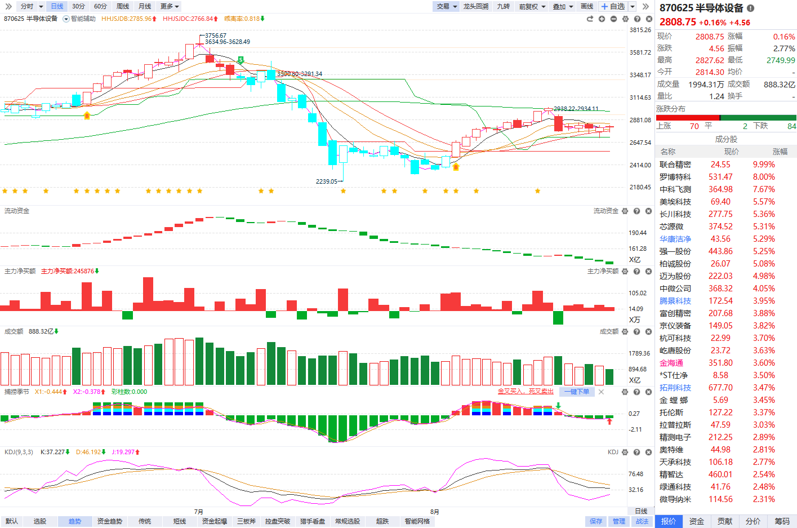Expand the 更多 period dropdown
Screen dimensions: 797x528
tap(170, 6)
